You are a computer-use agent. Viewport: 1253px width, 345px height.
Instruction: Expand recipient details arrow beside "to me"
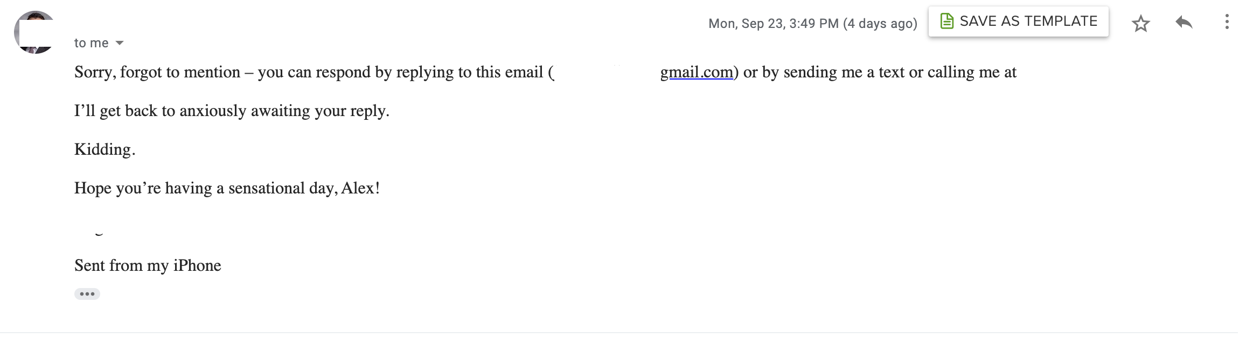[120, 43]
